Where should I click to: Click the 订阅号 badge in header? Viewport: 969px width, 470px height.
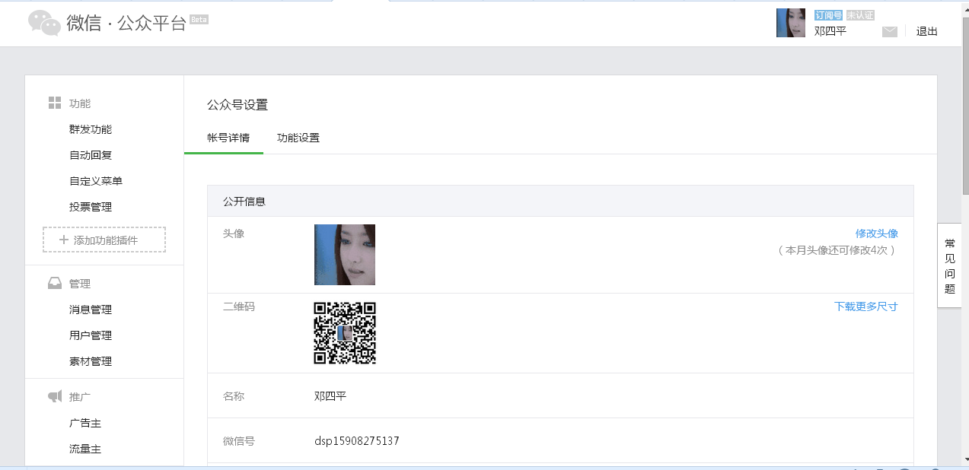[x=827, y=15]
